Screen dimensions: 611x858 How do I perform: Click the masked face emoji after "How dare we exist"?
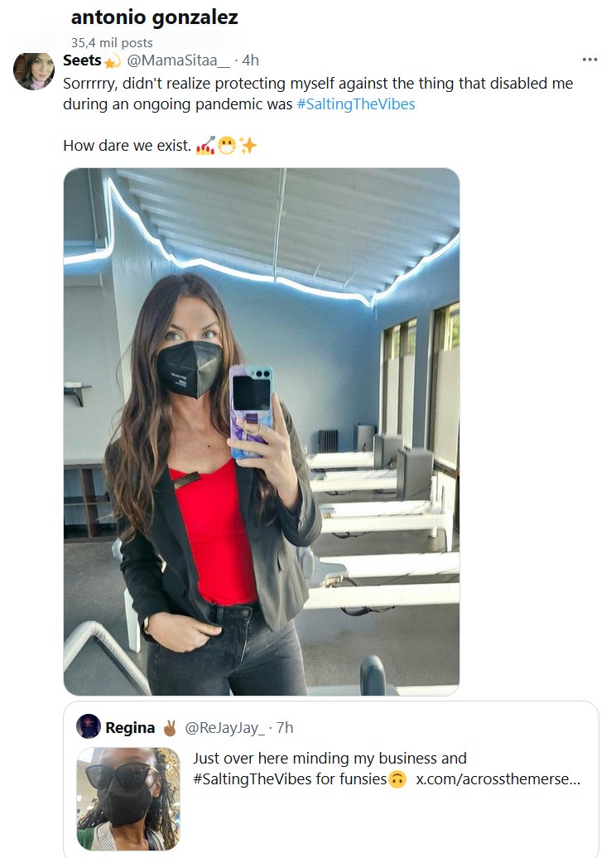point(227,147)
